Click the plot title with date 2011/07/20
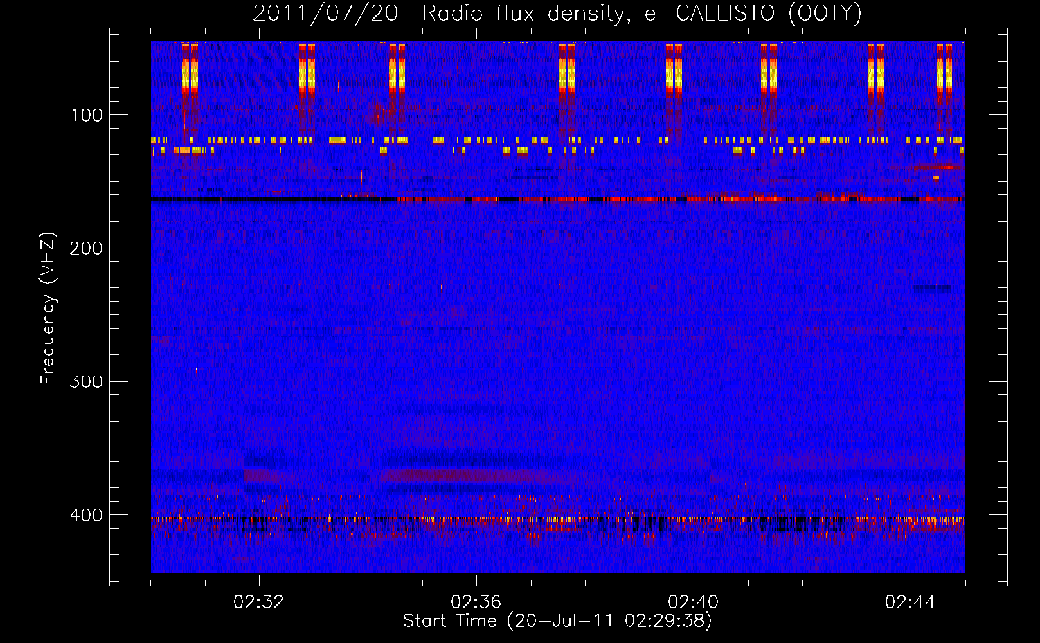Image resolution: width=1040 pixels, height=643 pixels. [557, 14]
